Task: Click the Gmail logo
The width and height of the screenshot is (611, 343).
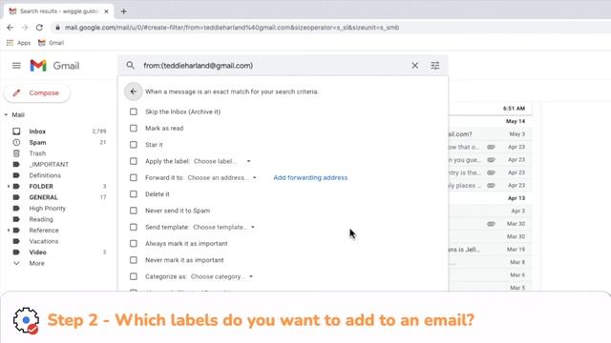Action: coord(54,66)
